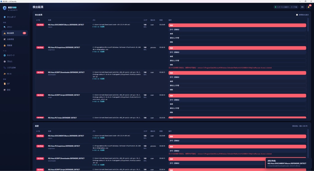Click 無視 for the Macro detection row
314x171 pixels.
(x=237, y=34)
